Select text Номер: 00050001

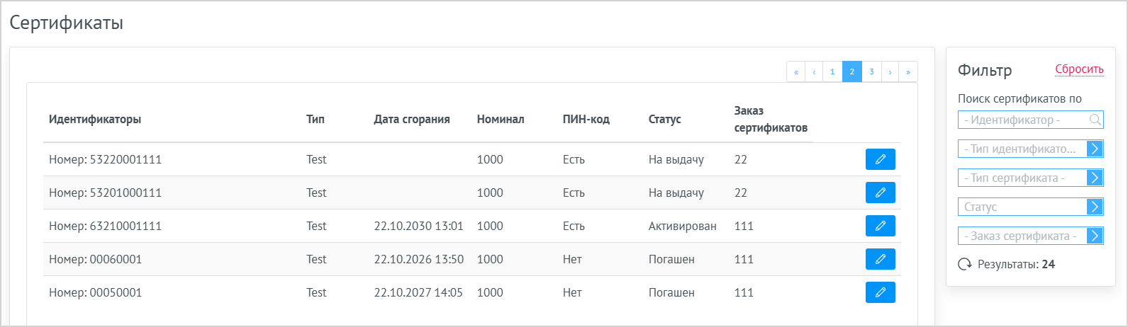tap(95, 292)
